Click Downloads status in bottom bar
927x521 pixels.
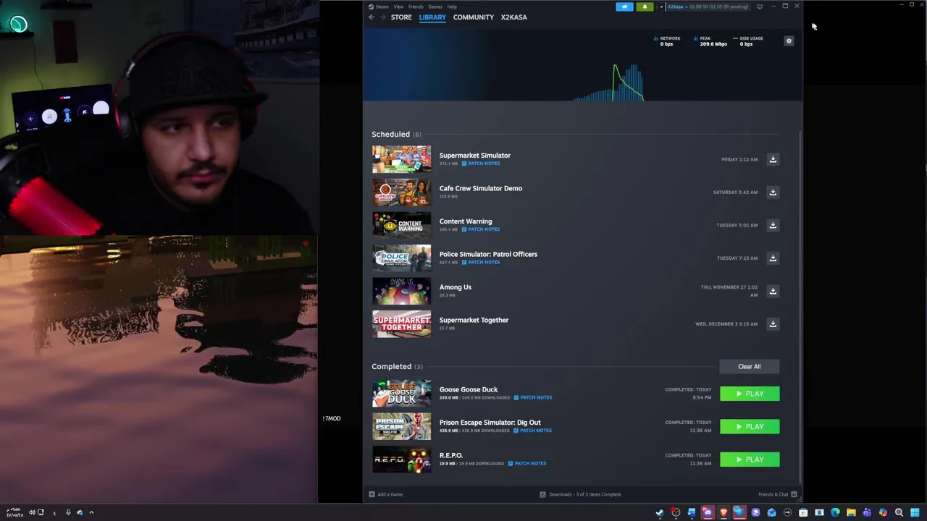pyautogui.click(x=580, y=494)
